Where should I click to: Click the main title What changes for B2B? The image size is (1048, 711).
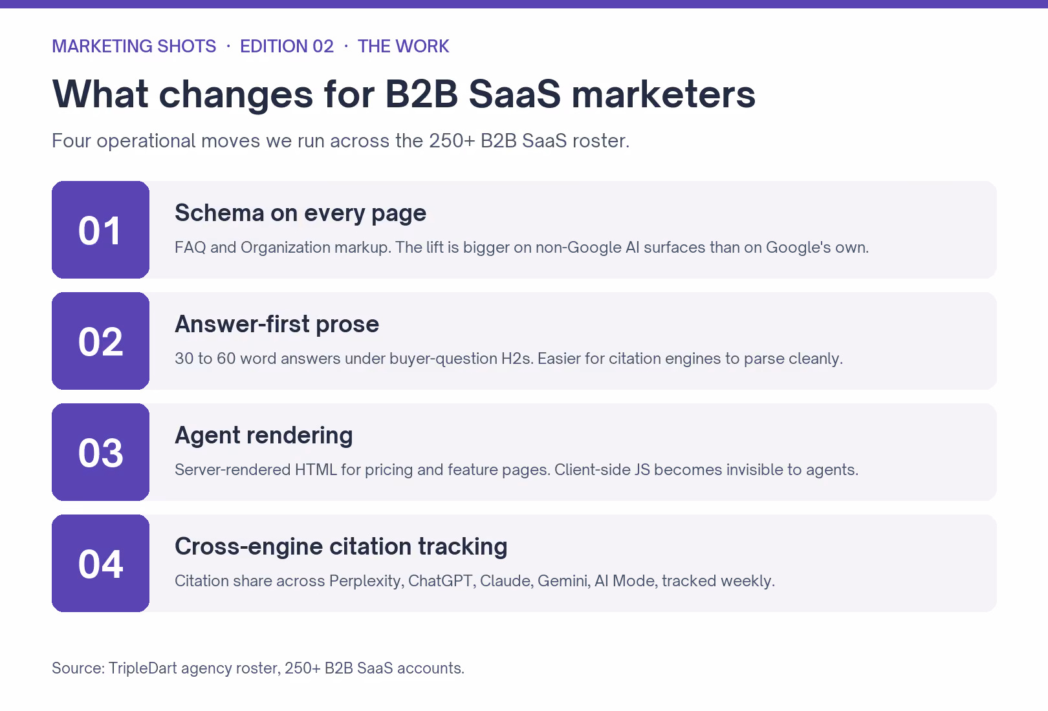pyautogui.click(x=404, y=94)
